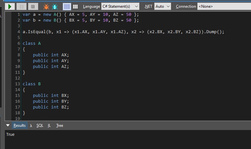Screen dimensions: 251x149
Task: Click the Language label
Action: point(92,6)
